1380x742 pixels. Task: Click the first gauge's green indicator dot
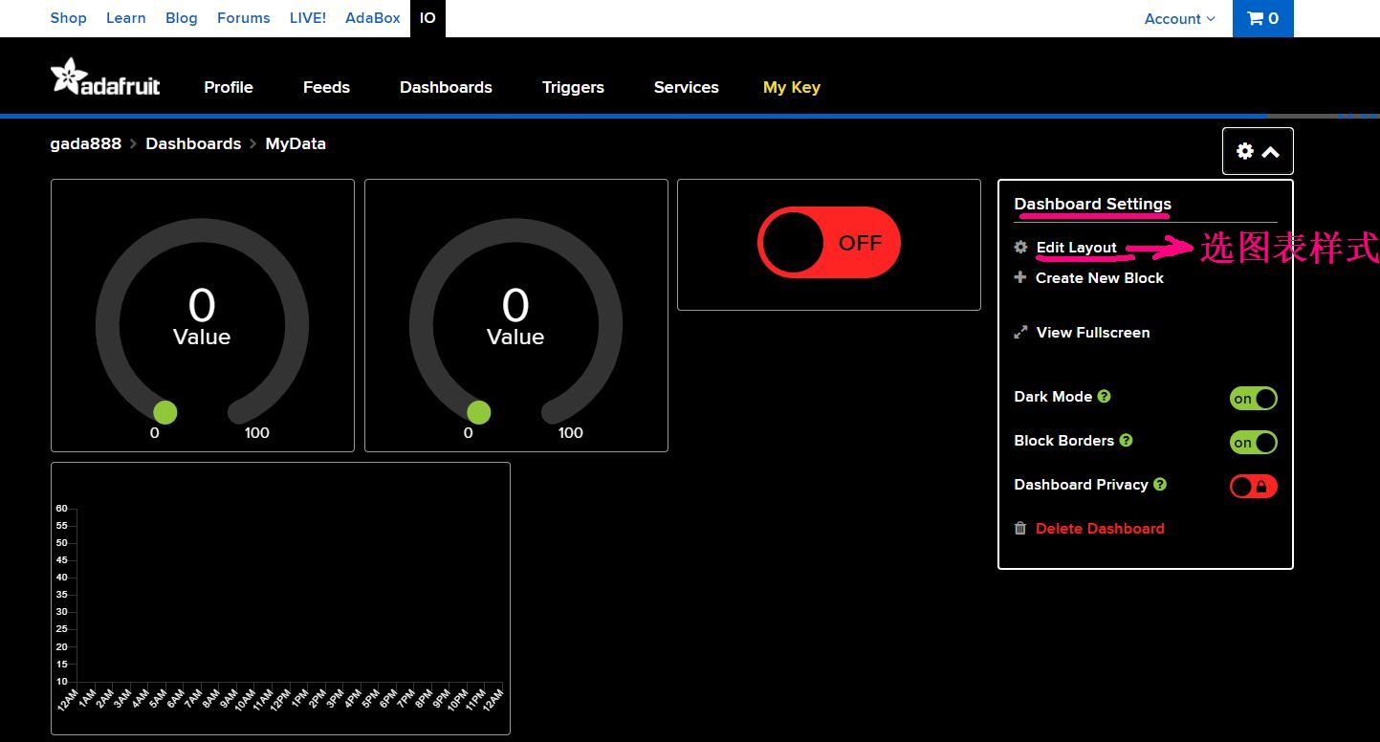165,412
